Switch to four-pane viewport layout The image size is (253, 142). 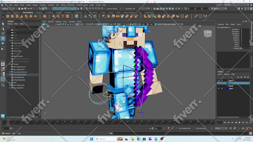(x=3, y=69)
